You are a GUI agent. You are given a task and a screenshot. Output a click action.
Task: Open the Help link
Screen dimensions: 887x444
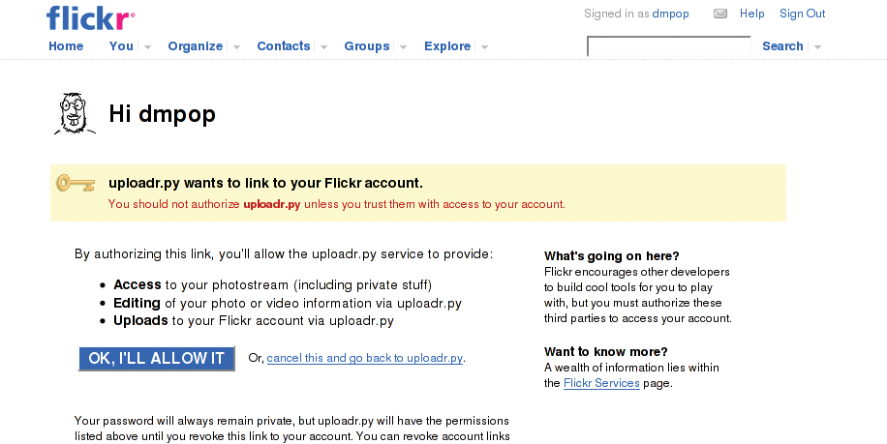pyautogui.click(x=751, y=14)
